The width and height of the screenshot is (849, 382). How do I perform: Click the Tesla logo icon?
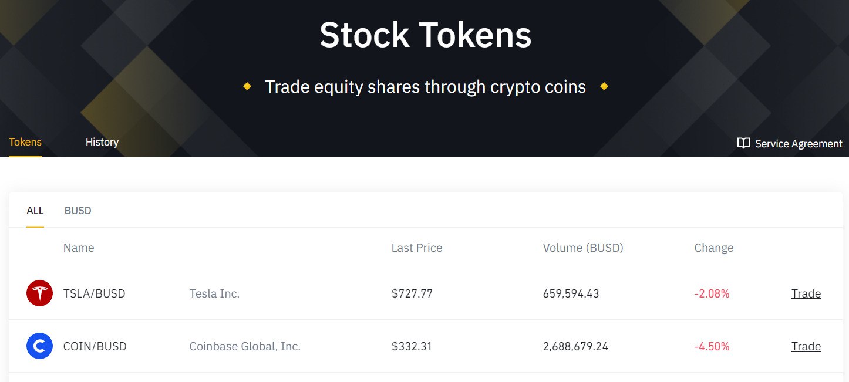coord(39,293)
